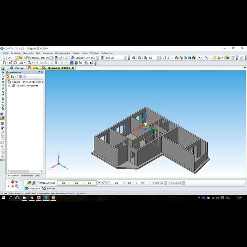
Task: Open the Спецификация menu
Action: click(x=62, y=53)
